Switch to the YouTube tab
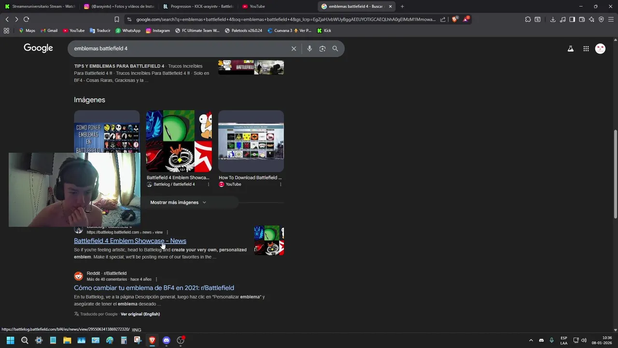618x348 pixels. (277, 6)
